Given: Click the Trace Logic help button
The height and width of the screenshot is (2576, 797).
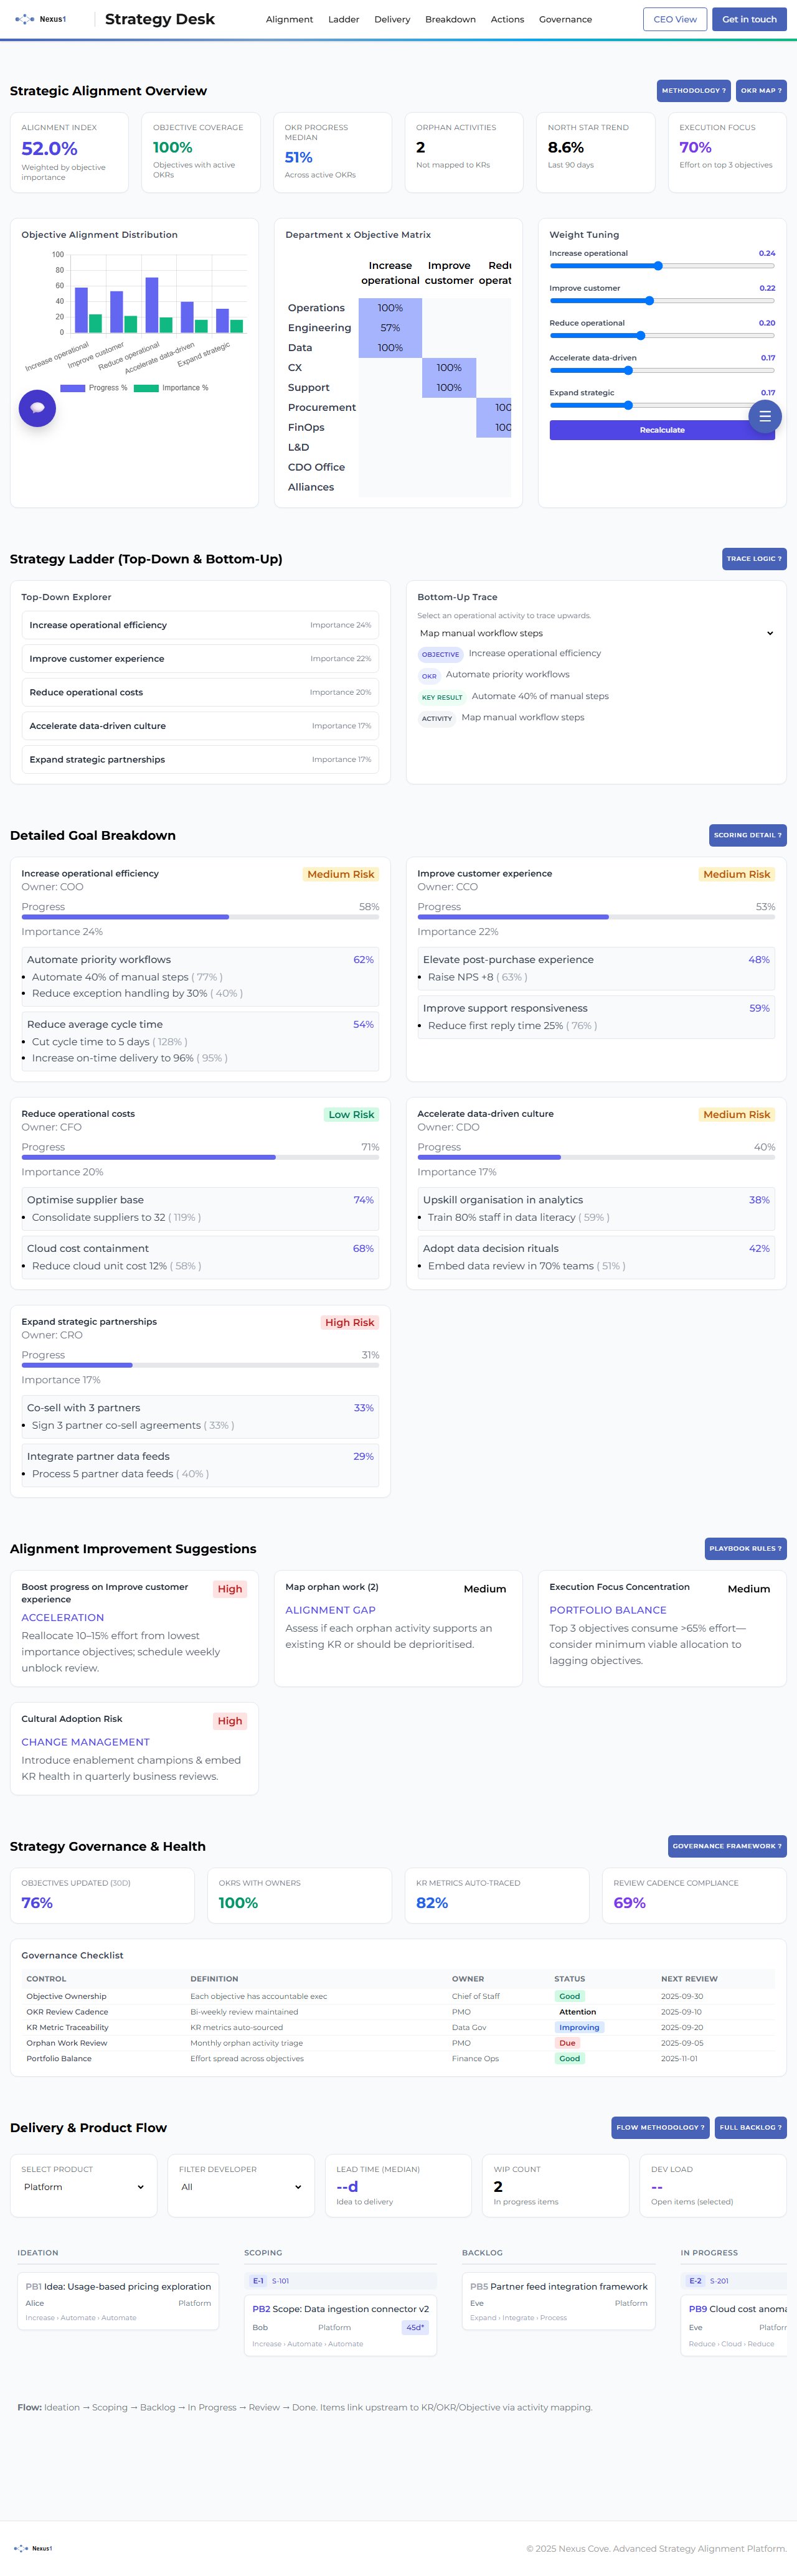Looking at the screenshot, I should click(x=754, y=559).
